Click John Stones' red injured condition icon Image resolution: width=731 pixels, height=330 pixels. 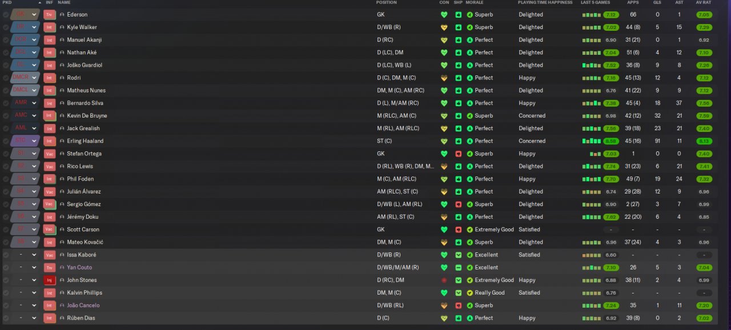[444, 280]
